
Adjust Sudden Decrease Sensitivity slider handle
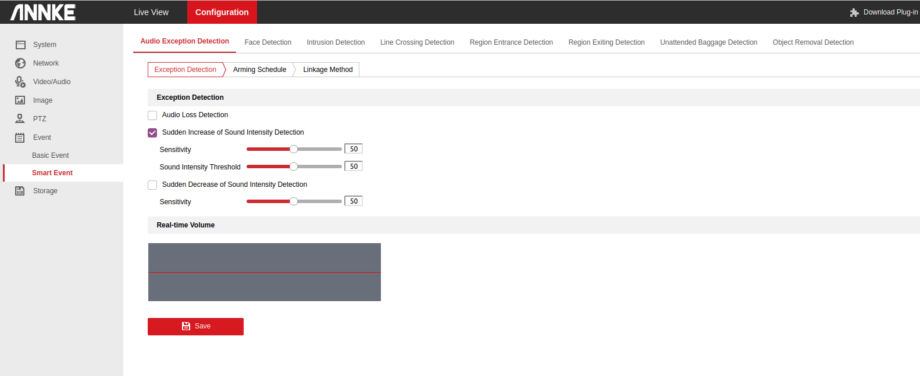coord(294,201)
